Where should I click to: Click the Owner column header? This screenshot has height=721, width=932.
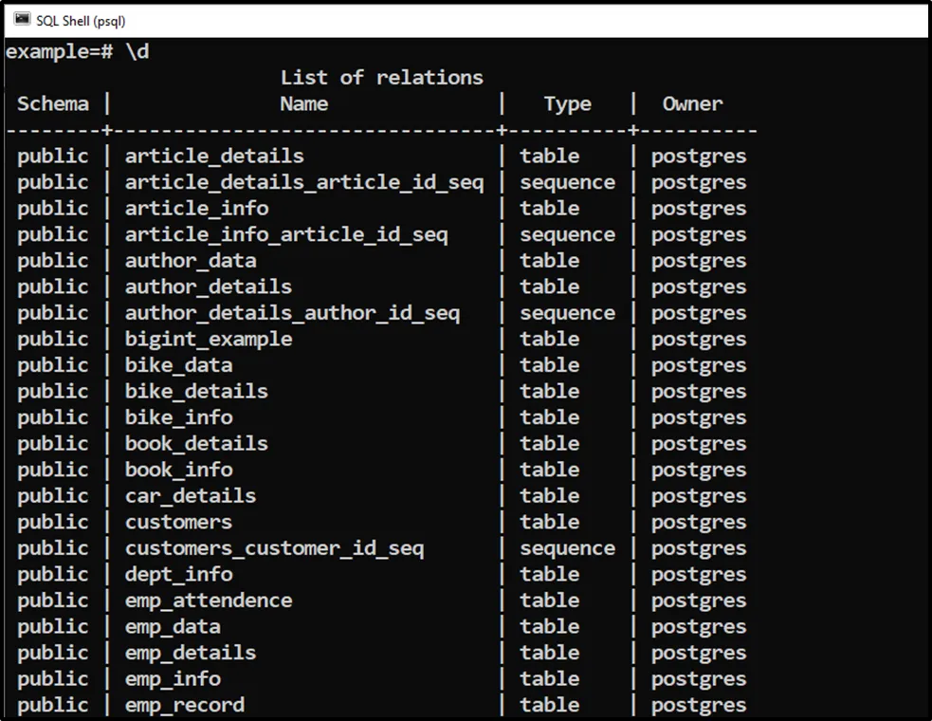click(692, 104)
